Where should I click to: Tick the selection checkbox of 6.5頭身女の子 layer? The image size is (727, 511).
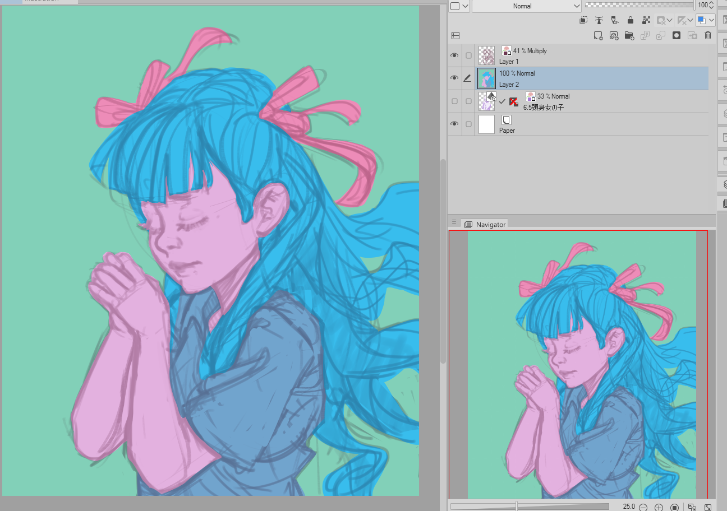[x=468, y=101]
